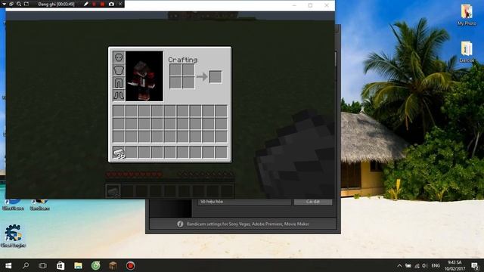Image resolution: width=484 pixels, height=272 pixels.
Task: Click the info icon in Bandicam footer
Action: tap(180, 224)
